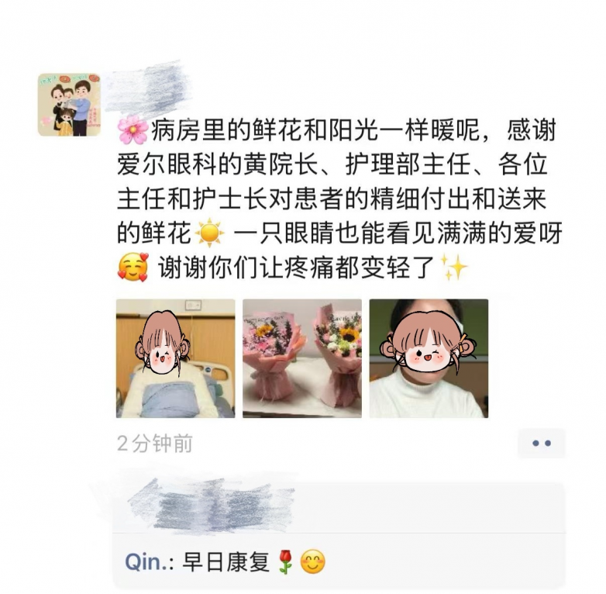Click the sparkles emoji ending the post
606x594 pixels.
[x=454, y=267]
